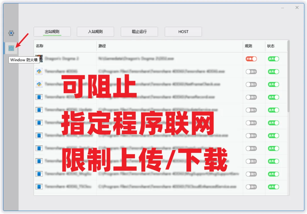Viewport: 307px width, 214px height.
Task: Click the Tenorshare 4DDiG application icon
Action: pos(39,72)
